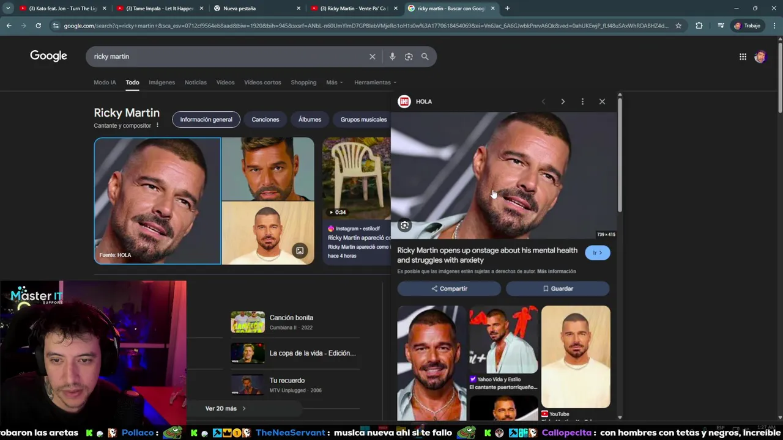
Task: Open Google Lens image search icon
Action: pos(409,56)
